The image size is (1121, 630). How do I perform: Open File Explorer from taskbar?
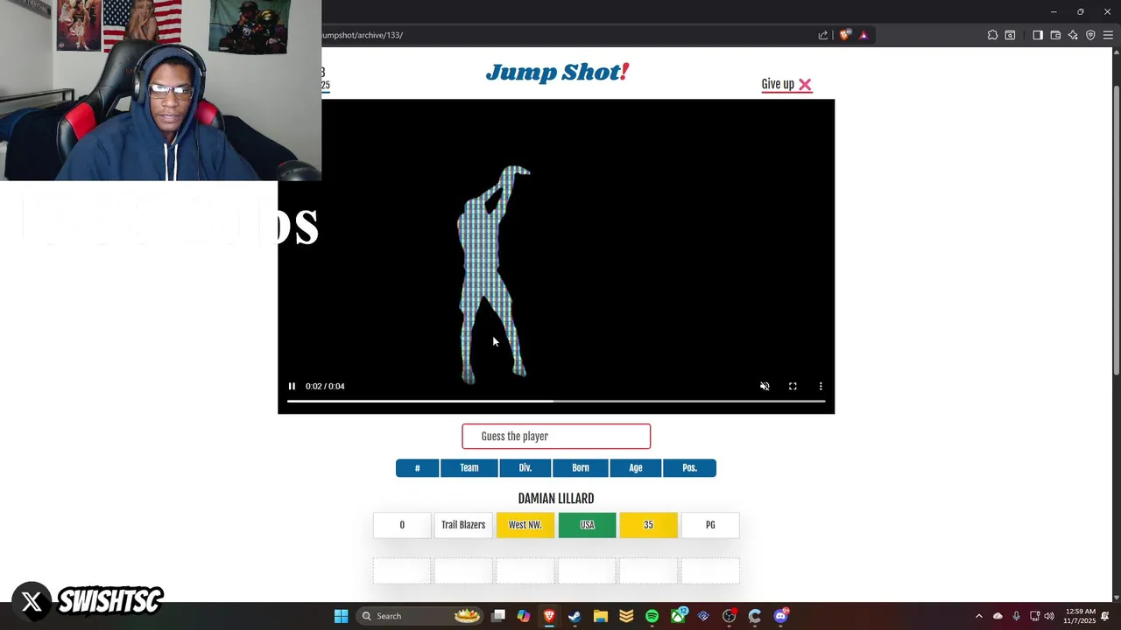point(601,616)
